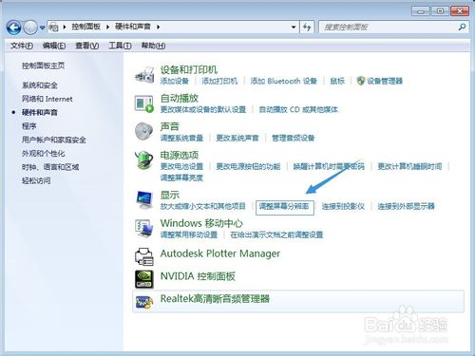
Task: Open 外观和个性化 in sidebar
Action: (43, 154)
